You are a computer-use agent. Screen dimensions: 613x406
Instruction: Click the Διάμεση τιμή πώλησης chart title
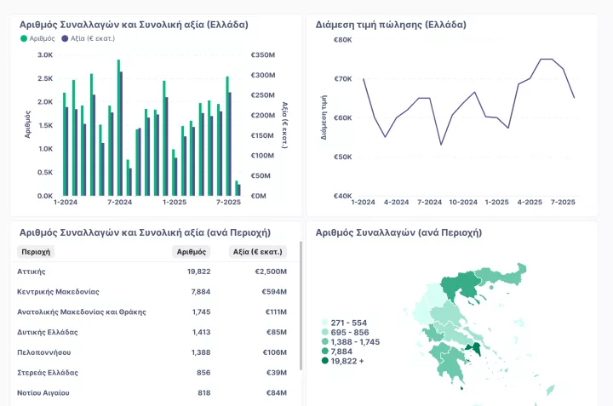[390, 25]
